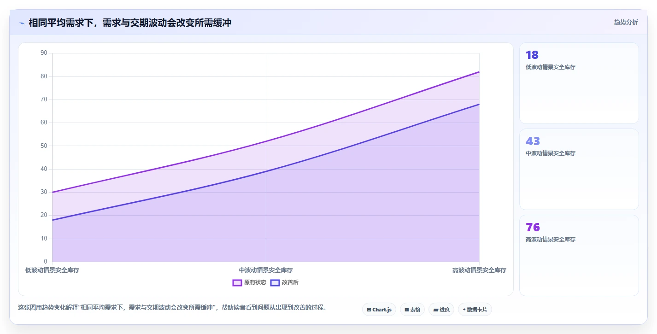Image resolution: width=657 pixels, height=334 pixels.
Task: Click the 数据卡片 sparkle icon
Action: click(464, 310)
